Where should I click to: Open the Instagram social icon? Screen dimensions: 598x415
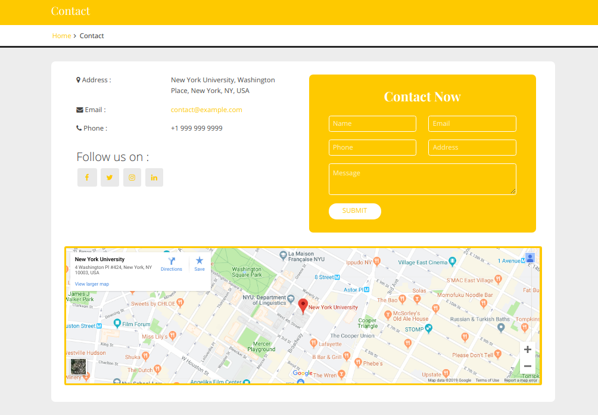coord(132,178)
